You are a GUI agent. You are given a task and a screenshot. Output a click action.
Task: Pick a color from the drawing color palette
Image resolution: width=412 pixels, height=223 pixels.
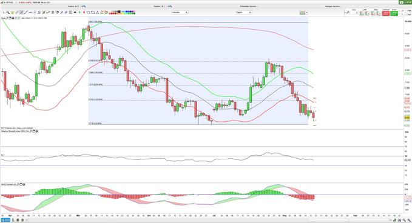122,12
